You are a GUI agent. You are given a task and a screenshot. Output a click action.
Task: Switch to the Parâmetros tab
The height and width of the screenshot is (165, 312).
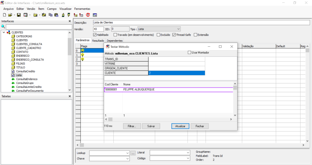[x=83, y=40]
